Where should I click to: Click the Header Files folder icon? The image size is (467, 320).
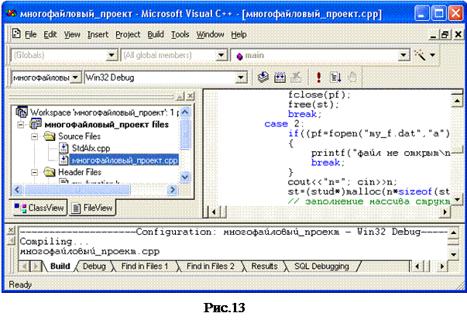click(x=50, y=172)
